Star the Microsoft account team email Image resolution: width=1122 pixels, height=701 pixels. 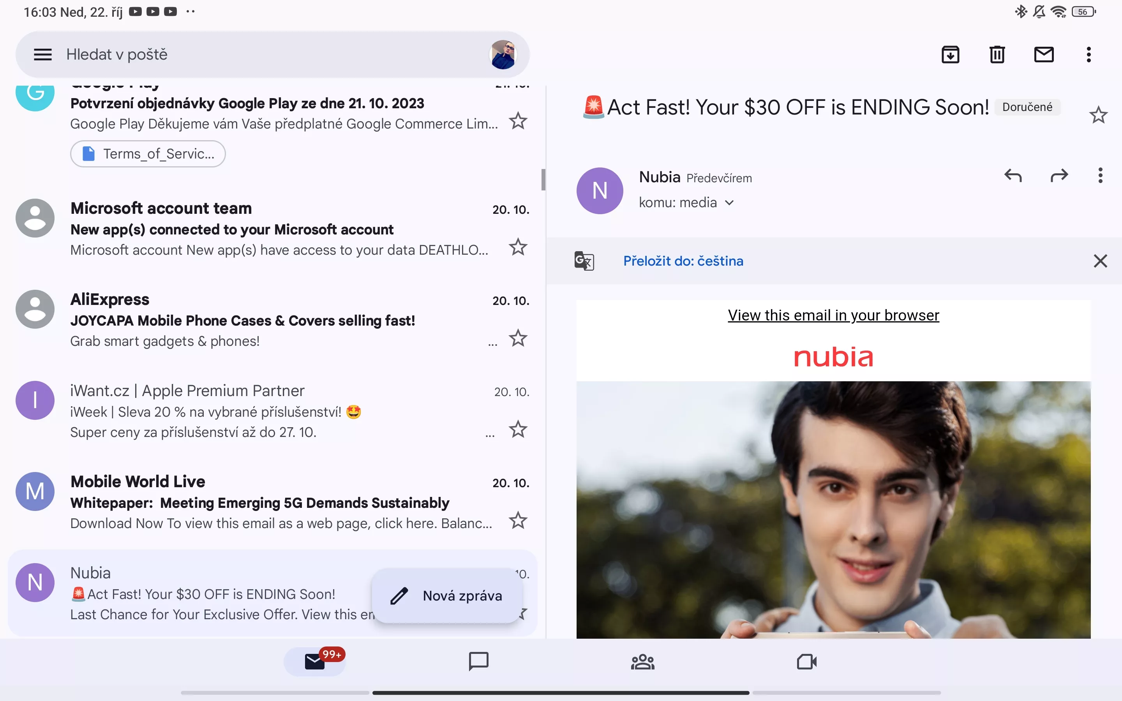(x=518, y=247)
